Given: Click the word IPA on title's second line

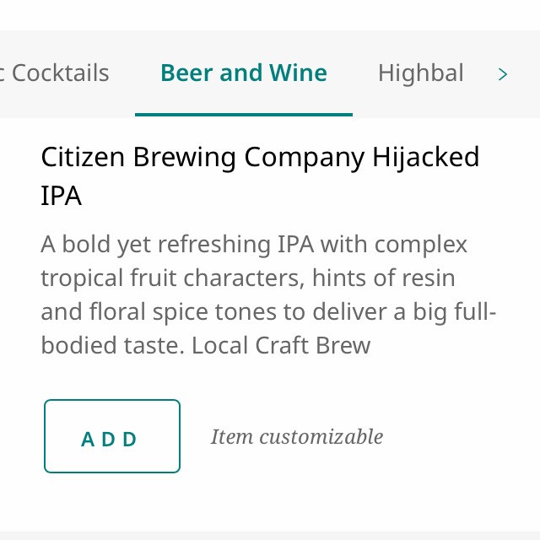Looking at the screenshot, I should tap(61, 196).
